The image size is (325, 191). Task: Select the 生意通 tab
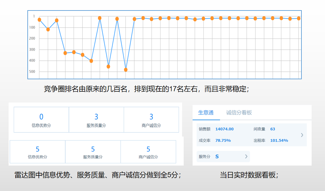tap(206, 113)
